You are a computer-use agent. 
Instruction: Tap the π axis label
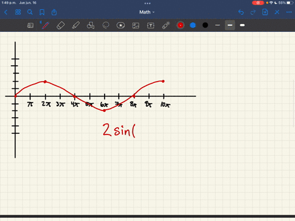click(30, 104)
